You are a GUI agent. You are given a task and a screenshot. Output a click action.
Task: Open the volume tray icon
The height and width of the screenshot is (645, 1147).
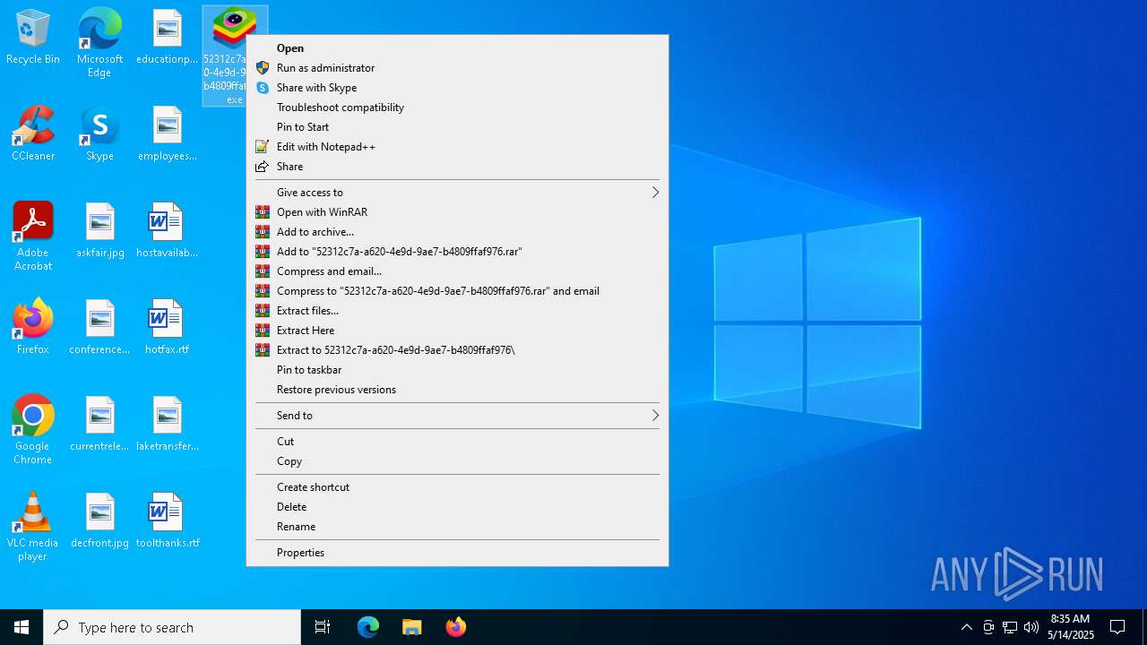click(1031, 627)
